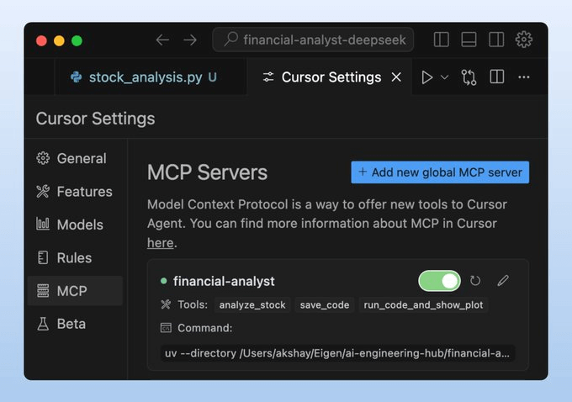Open settings via title bar gear icon
Viewport: 572px width, 402px height.
click(x=524, y=40)
